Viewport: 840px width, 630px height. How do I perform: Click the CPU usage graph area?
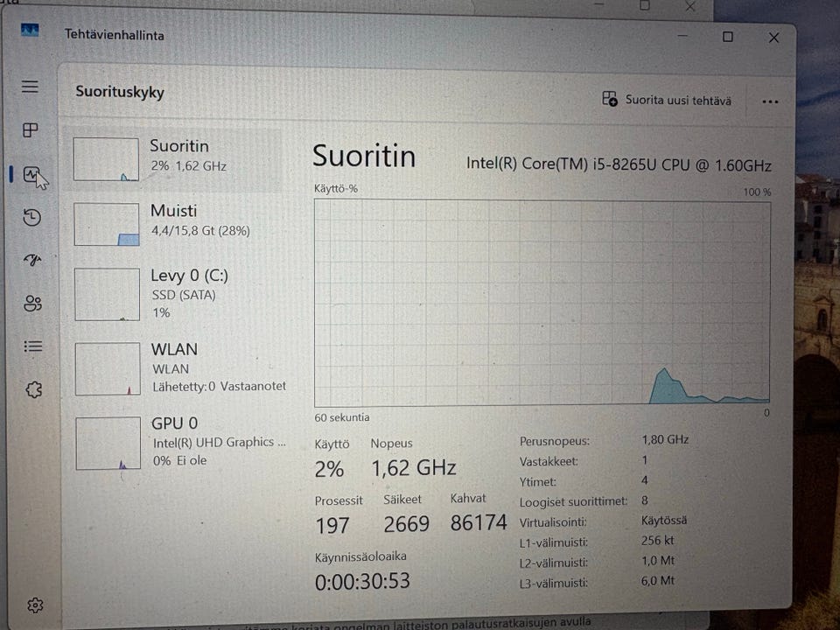coord(542,303)
